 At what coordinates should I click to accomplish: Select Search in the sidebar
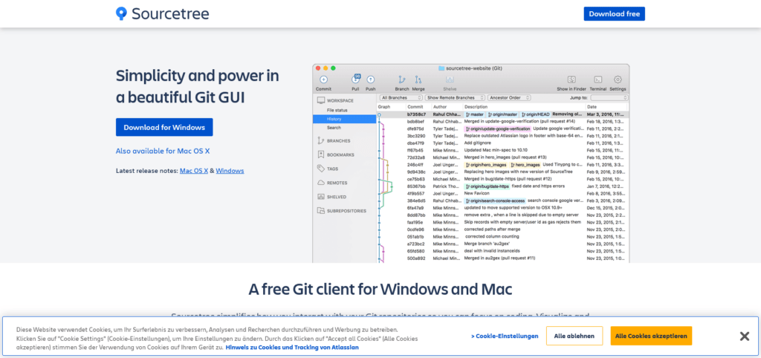[334, 128]
